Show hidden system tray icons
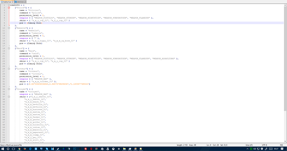This screenshot has height=151, width=287. (247, 149)
